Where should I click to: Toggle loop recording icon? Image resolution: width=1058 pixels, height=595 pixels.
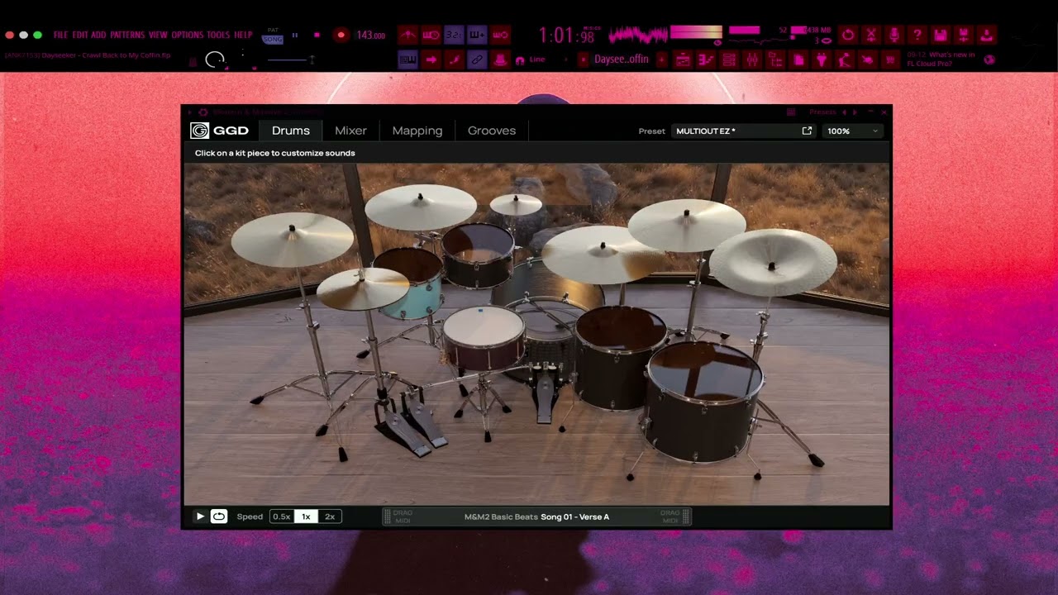[x=501, y=35]
